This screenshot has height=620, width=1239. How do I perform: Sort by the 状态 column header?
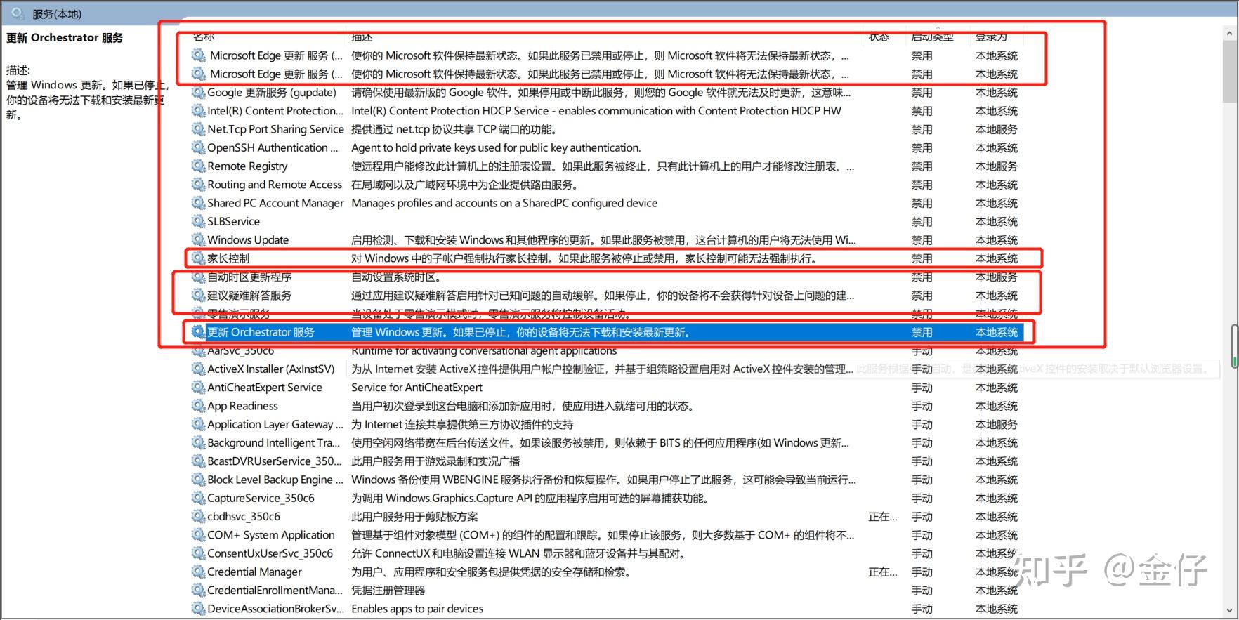[x=879, y=37]
